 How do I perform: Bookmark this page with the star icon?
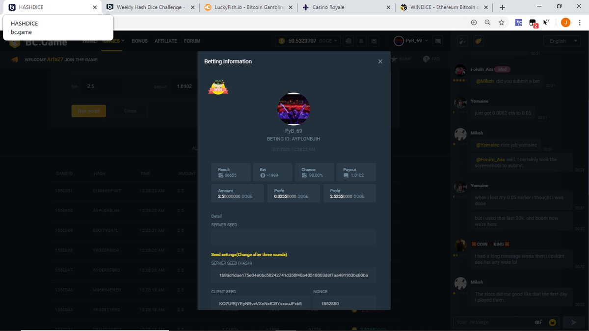(x=501, y=23)
